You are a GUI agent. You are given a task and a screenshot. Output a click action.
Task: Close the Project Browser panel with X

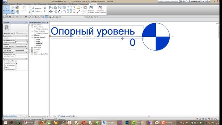point(48,22)
